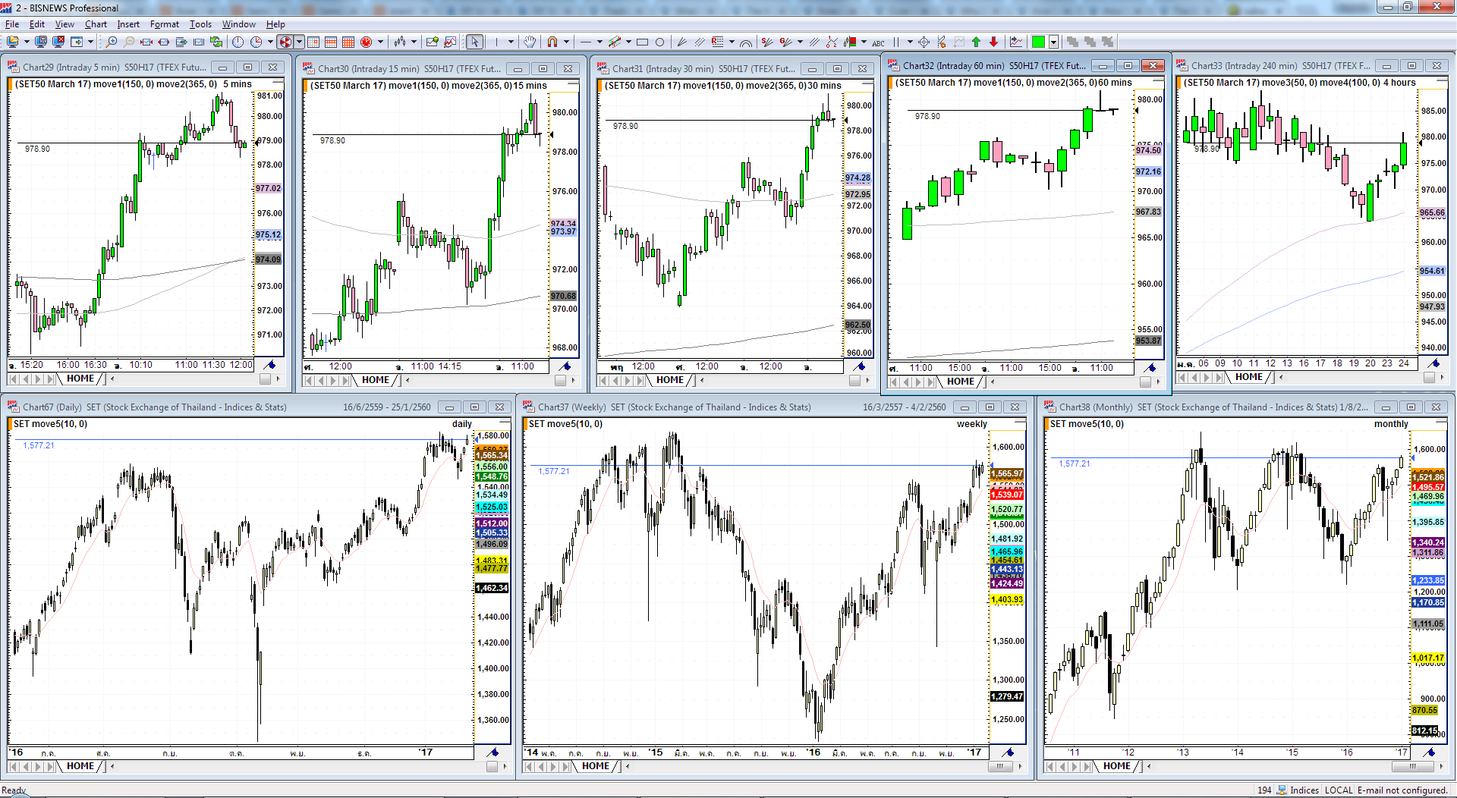Select HOME tab in Chart37 Weekly window
This screenshot has height=798, width=1457.
(x=596, y=766)
